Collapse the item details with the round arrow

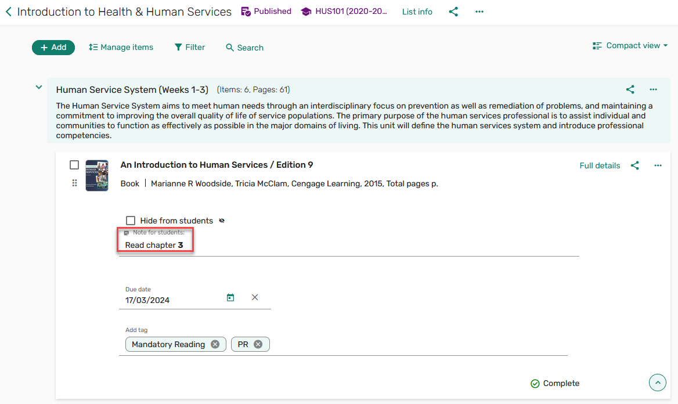click(657, 383)
